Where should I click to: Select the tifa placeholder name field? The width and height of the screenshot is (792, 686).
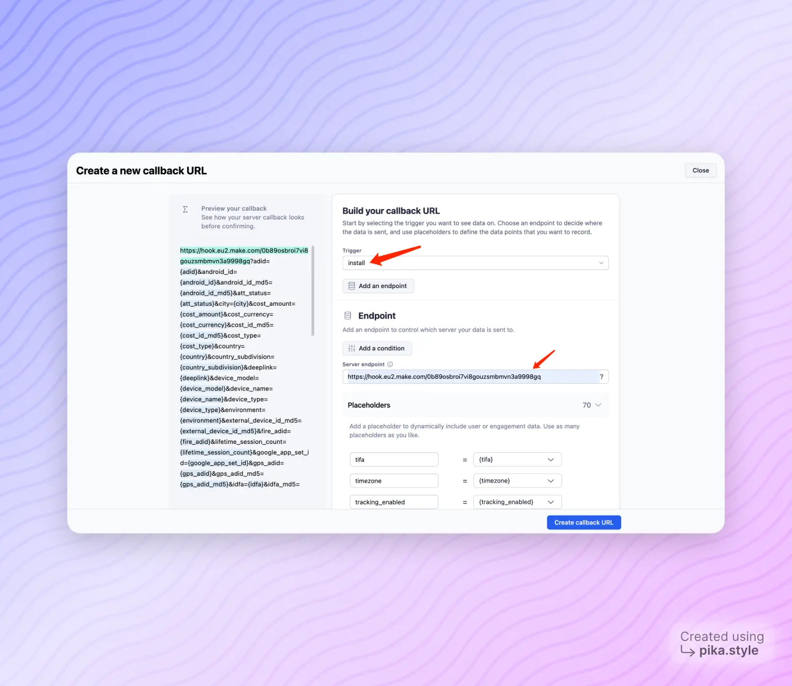pyautogui.click(x=394, y=459)
